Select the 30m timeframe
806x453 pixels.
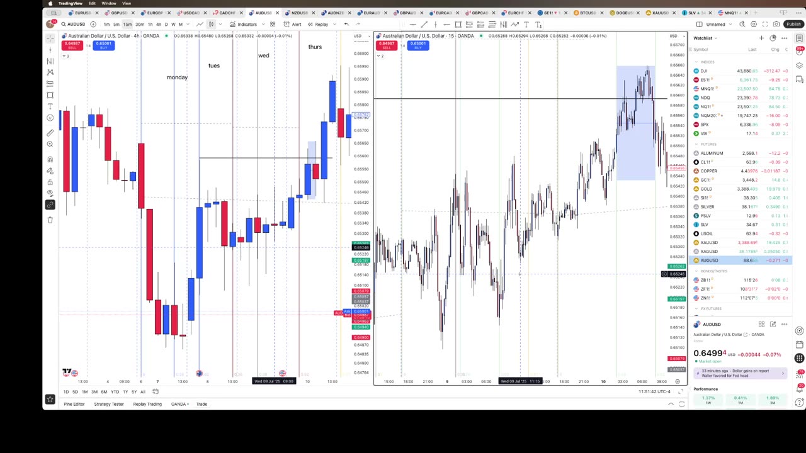click(139, 25)
